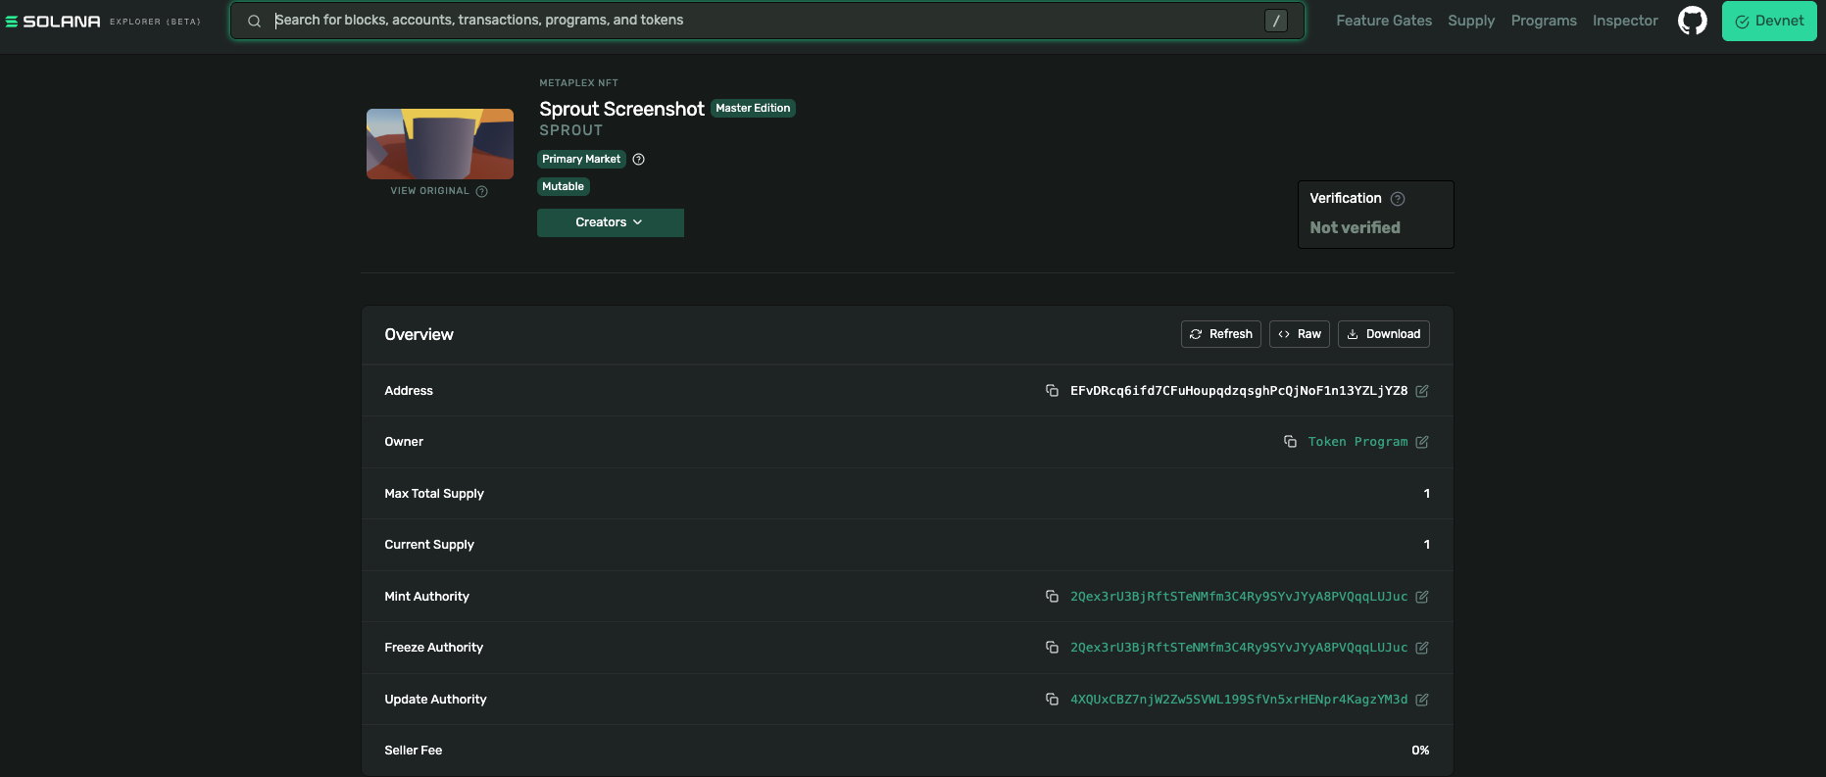The height and width of the screenshot is (777, 1826).
Task: Click the Not verified status text
Action: pos(1355,227)
